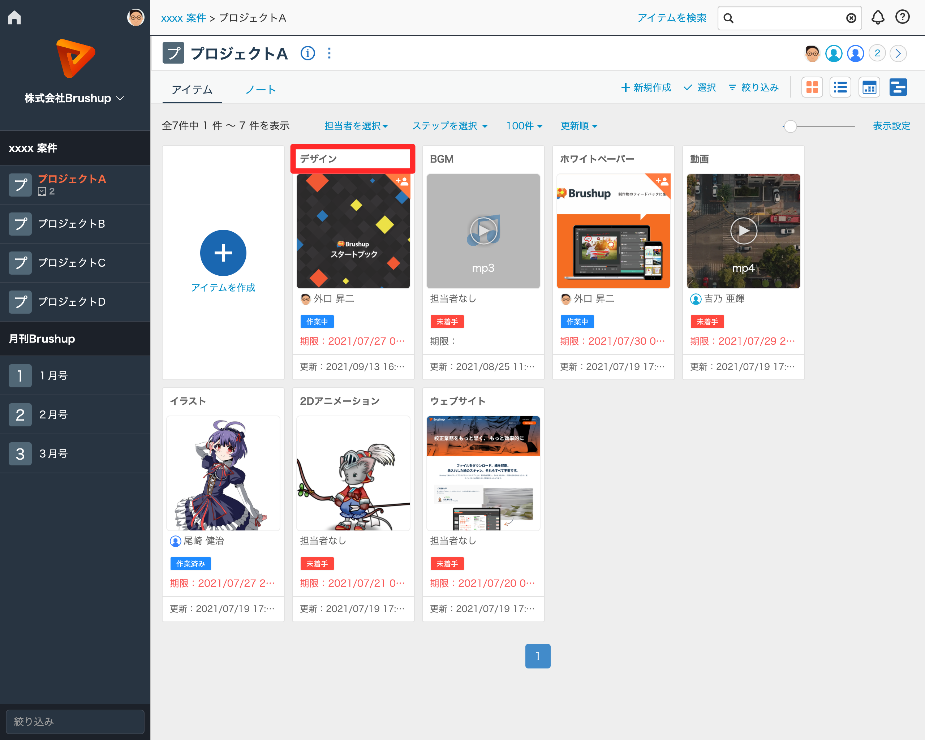Switch to list view layout

click(x=840, y=88)
